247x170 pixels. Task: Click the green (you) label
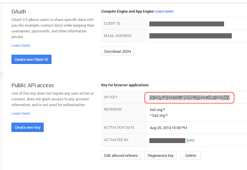(x=190, y=140)
